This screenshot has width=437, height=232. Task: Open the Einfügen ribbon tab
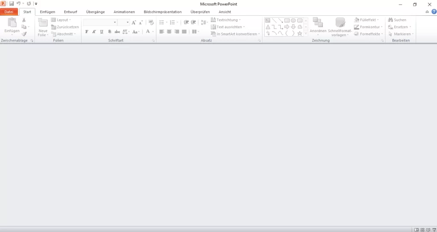[x=47, y=12]
